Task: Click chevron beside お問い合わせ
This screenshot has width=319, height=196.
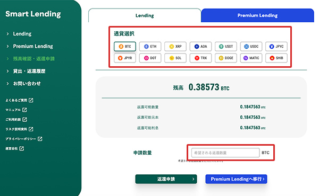Action: coord(7,84)
